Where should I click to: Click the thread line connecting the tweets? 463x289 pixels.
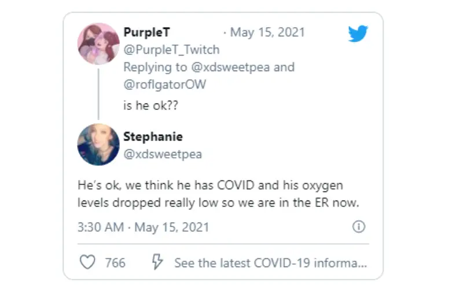coord(98,94)
